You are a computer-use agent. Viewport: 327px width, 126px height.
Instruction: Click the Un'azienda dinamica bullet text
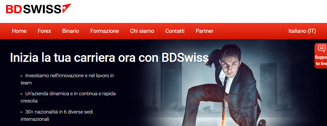click(68, 97)
